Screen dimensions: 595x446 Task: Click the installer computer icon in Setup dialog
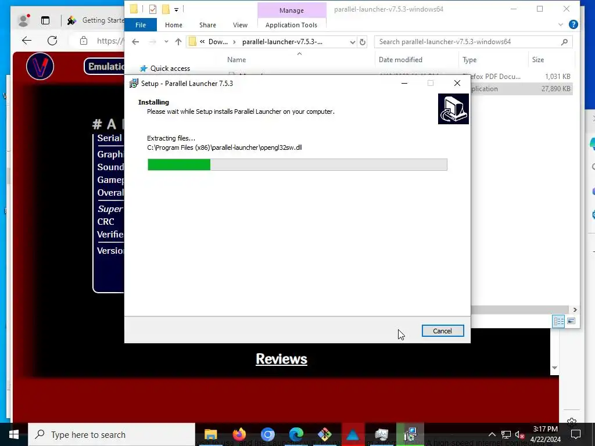click(453, 109)
